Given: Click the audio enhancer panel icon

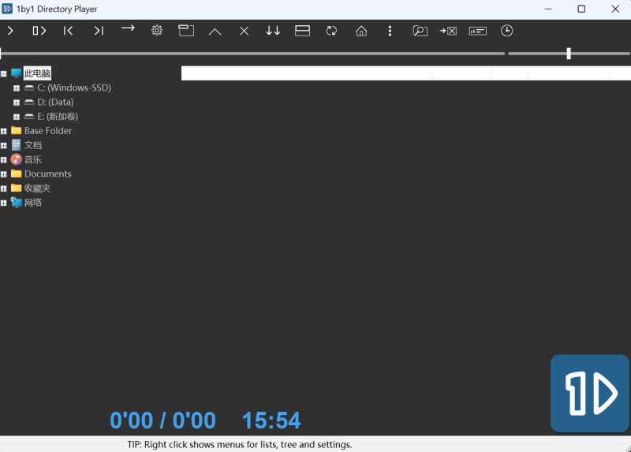Looking at the screenshot, I should [x=478, y=31].
